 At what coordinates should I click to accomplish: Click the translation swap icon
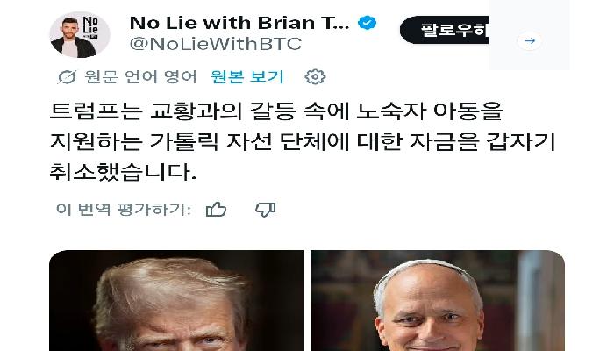point(67,77)
